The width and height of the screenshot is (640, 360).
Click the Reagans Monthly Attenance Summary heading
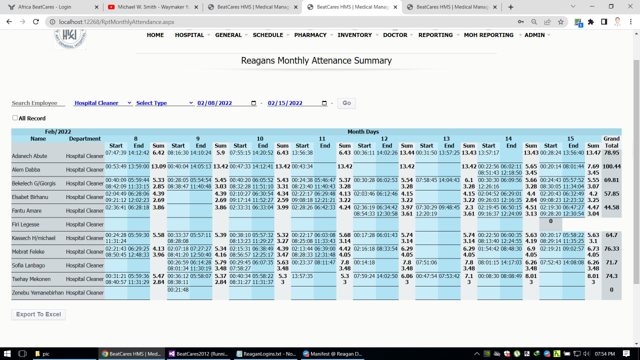(x=316, y=60)
